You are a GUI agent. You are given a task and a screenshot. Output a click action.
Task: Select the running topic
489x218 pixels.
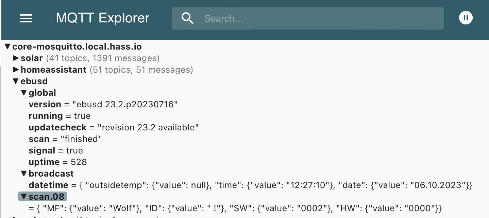point(45,116)
